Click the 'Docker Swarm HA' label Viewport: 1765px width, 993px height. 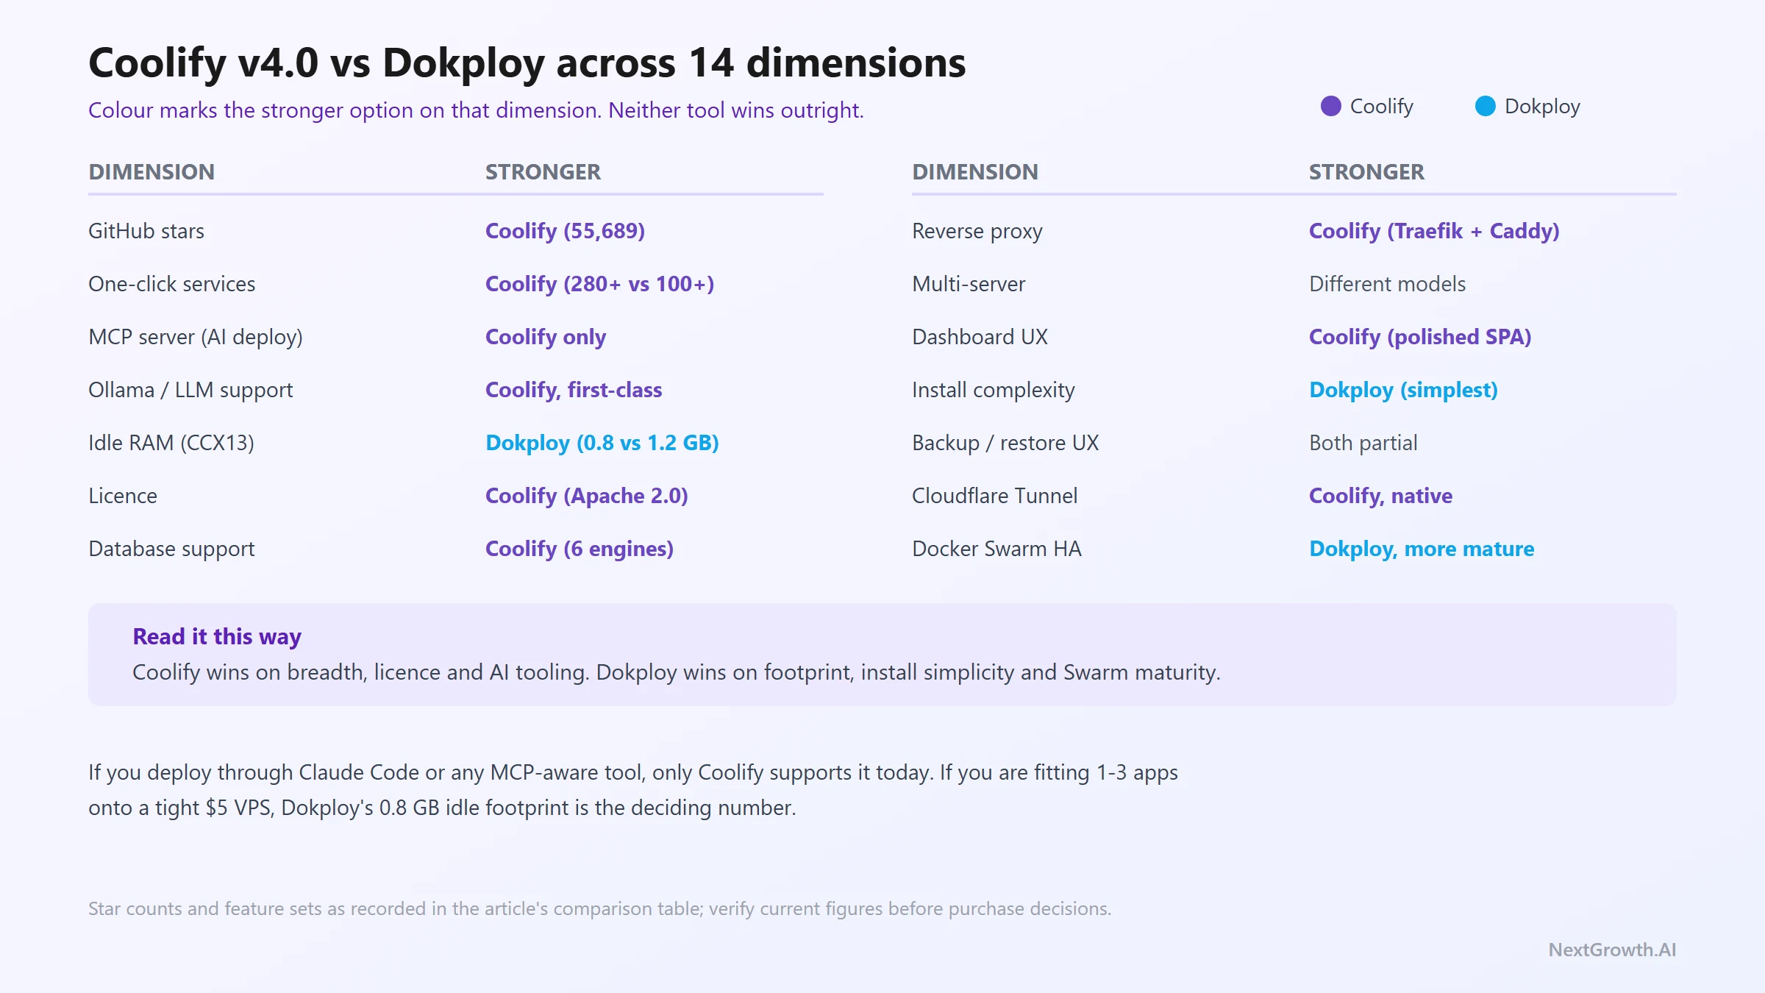click(x=996, y=549)
